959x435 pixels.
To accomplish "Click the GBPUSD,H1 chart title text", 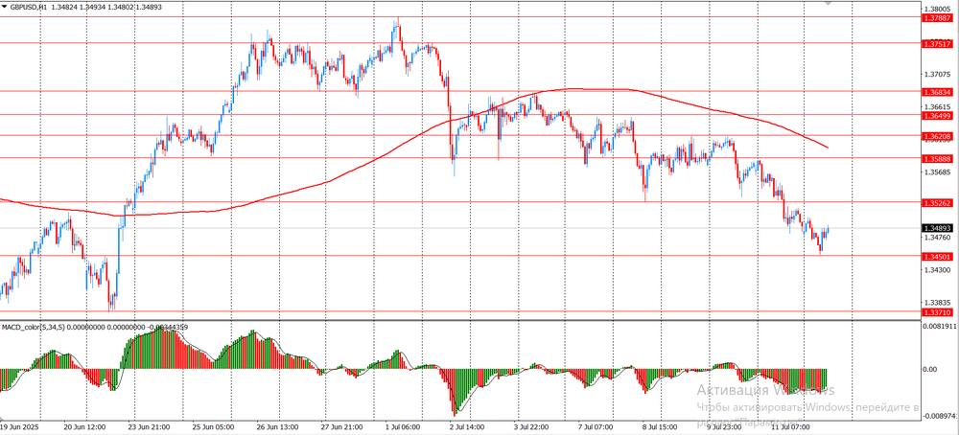I will (x=30, y=8).
